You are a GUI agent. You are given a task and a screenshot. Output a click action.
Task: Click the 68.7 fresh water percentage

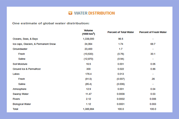(x=153, y=44)
